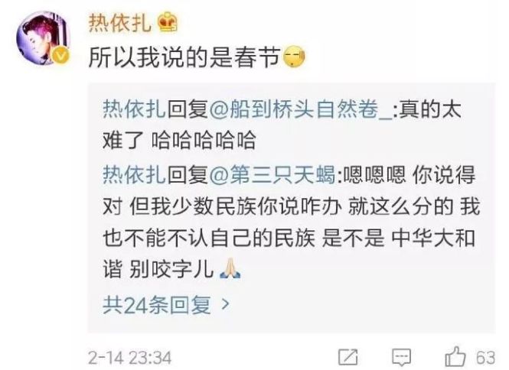Open the @船到桥头自然卷_ mention

(x=301, y=109)
